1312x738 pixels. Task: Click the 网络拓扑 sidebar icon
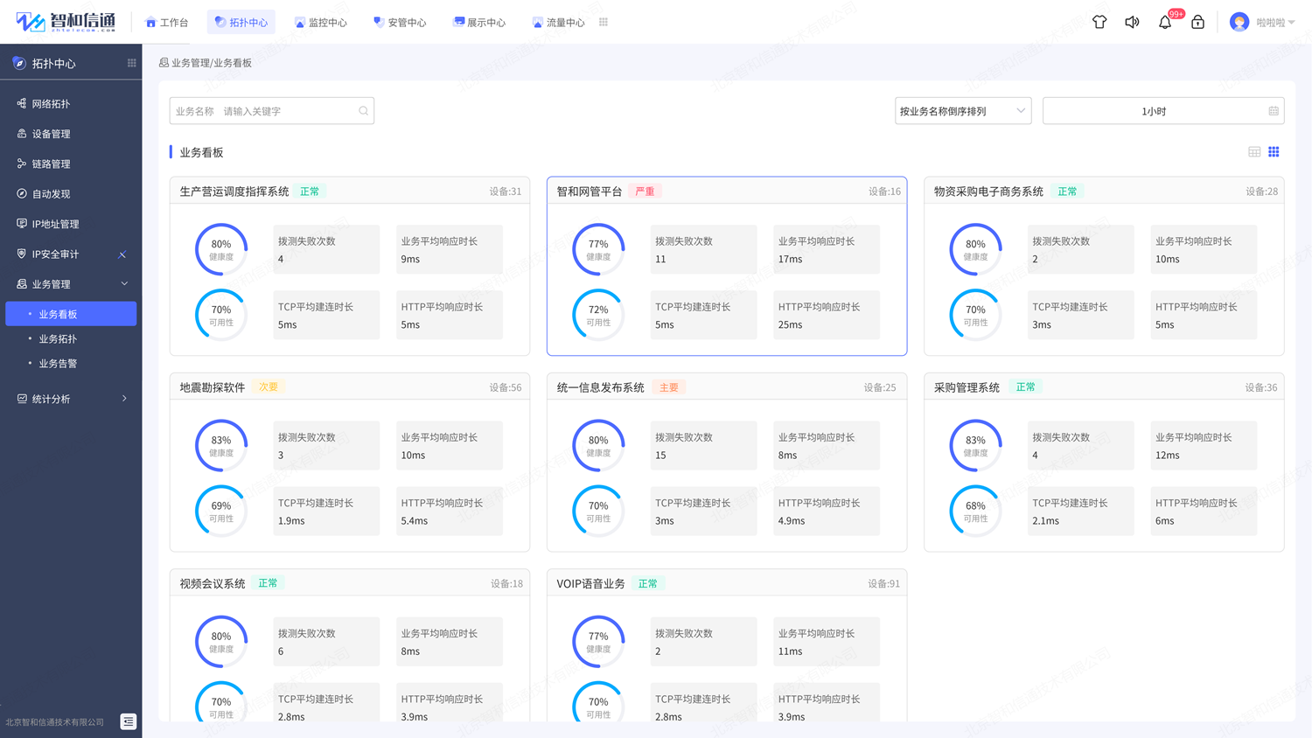pos(21,103)
